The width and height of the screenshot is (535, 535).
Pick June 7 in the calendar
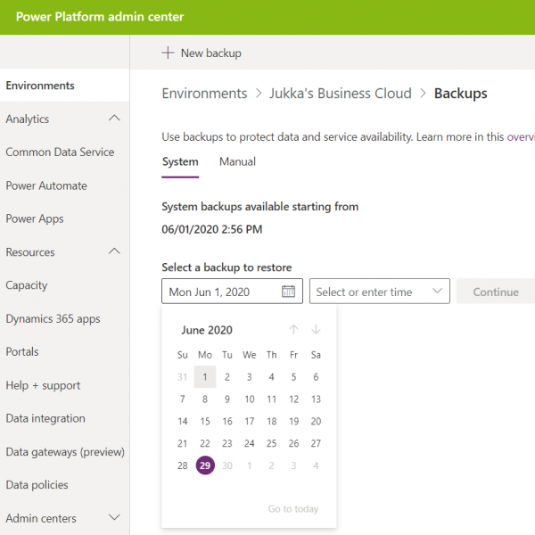pos(183,399)
